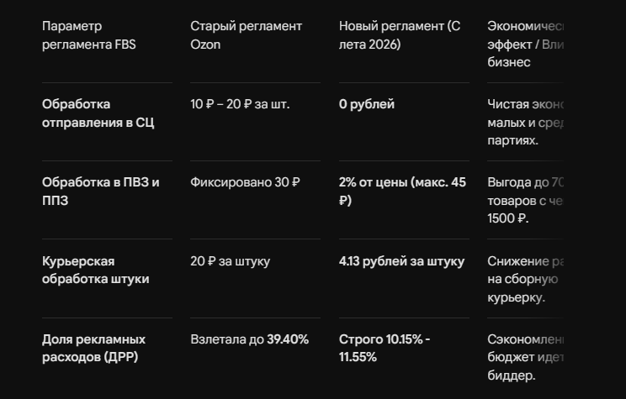Click the 'Новый регламент (С лета 2026)' header
Viewport: 626px width, 399px height.
click(400, 35)
